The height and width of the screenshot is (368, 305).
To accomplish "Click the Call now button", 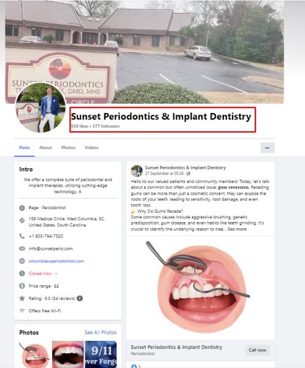I will point(257,350).
